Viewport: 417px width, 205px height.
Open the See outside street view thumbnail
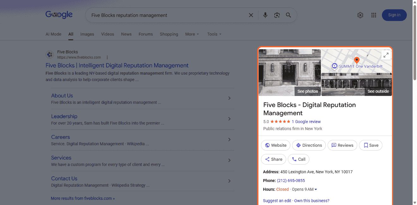pos(357,85)
